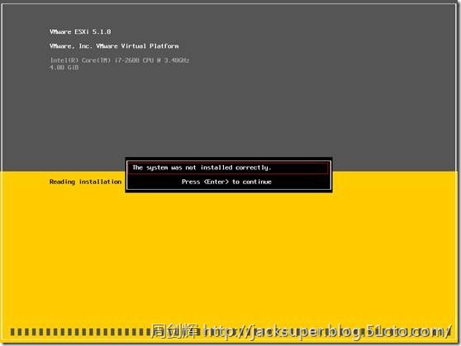The width and height of the screenshot is (461, 346).
Task: Click the 'VMware ESXi 5.1.0' version text
Action: [80, 31]
